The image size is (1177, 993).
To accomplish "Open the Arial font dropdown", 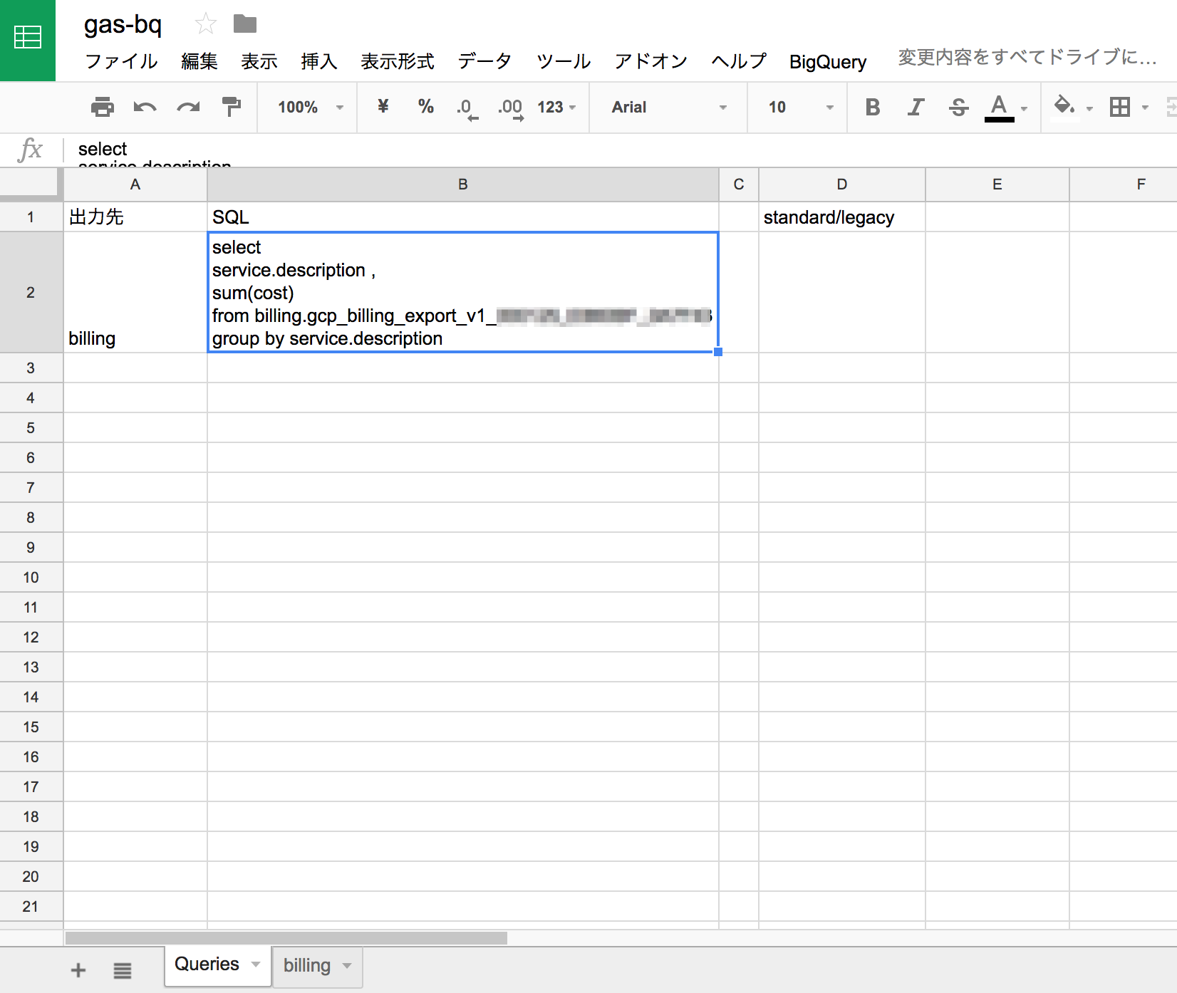I will pyautogui.click(x=669, y=107).
